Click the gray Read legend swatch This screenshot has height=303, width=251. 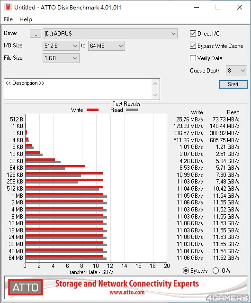[x=132, y=110]
